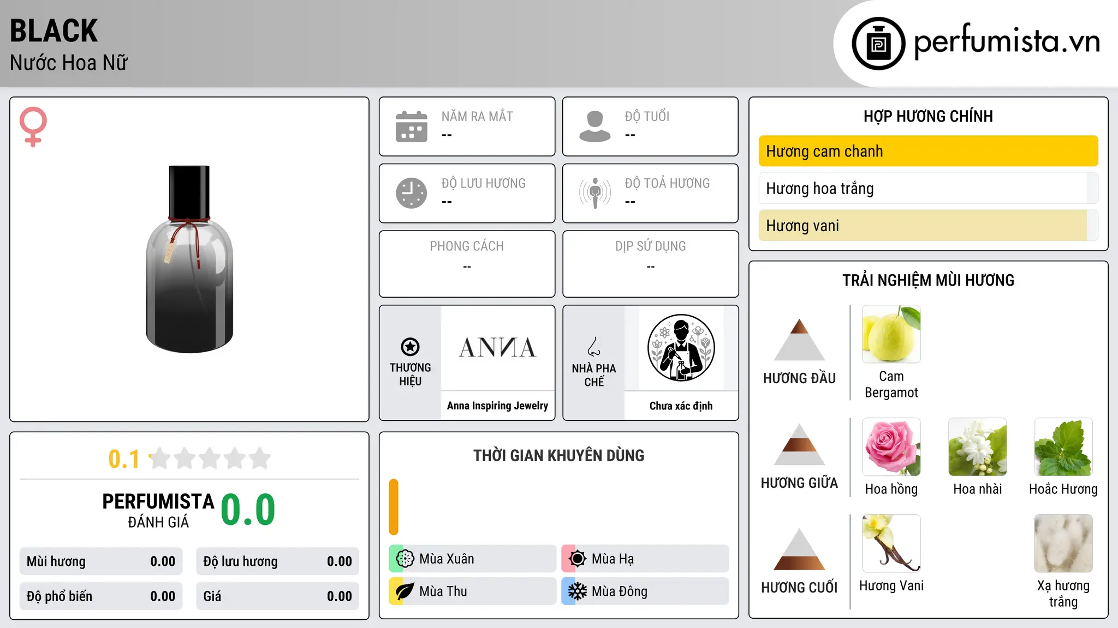
Task: Select the Mùa Thu season label
Action: coord(443,591)
